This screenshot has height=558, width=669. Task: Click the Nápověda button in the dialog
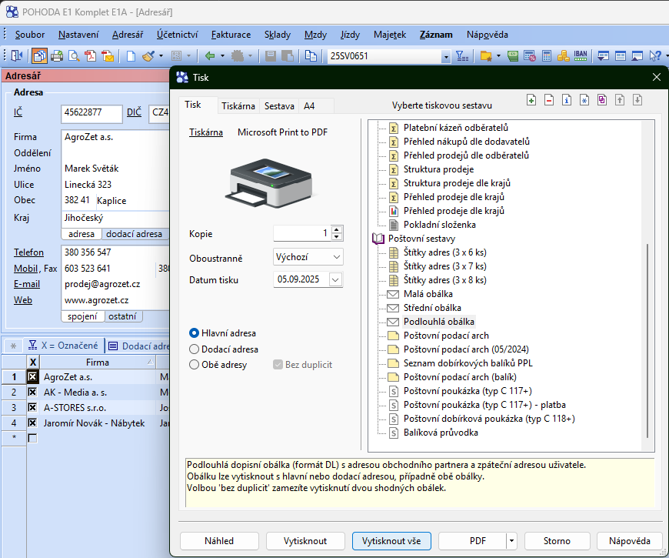pos(630,541)
